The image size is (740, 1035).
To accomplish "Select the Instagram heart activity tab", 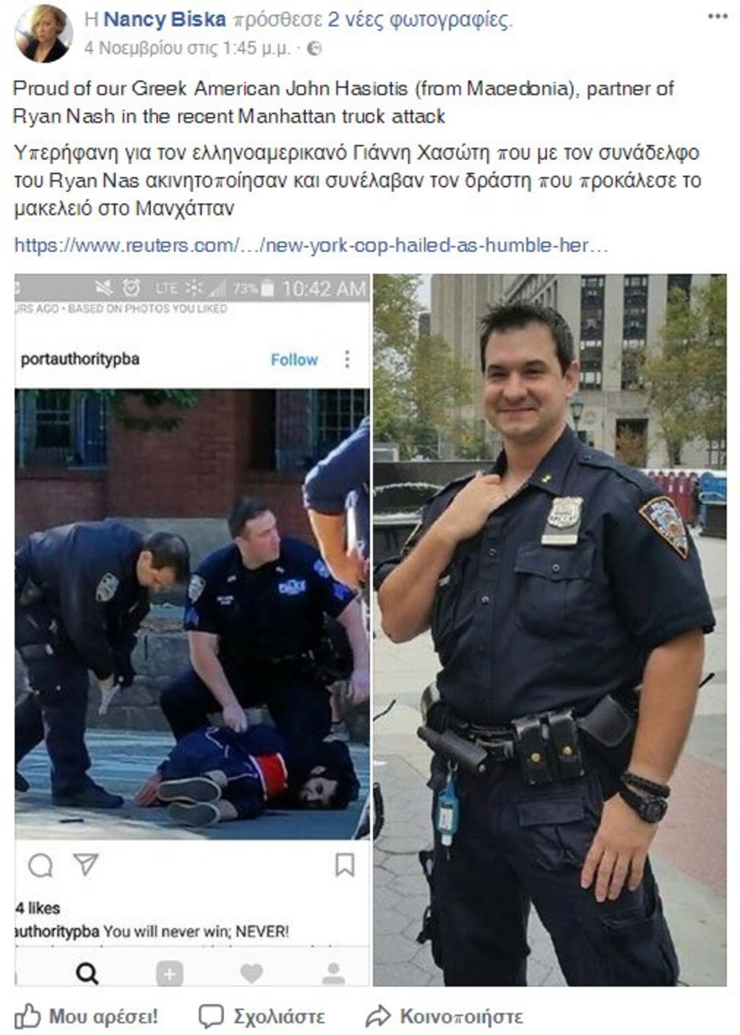I will 252,974.
